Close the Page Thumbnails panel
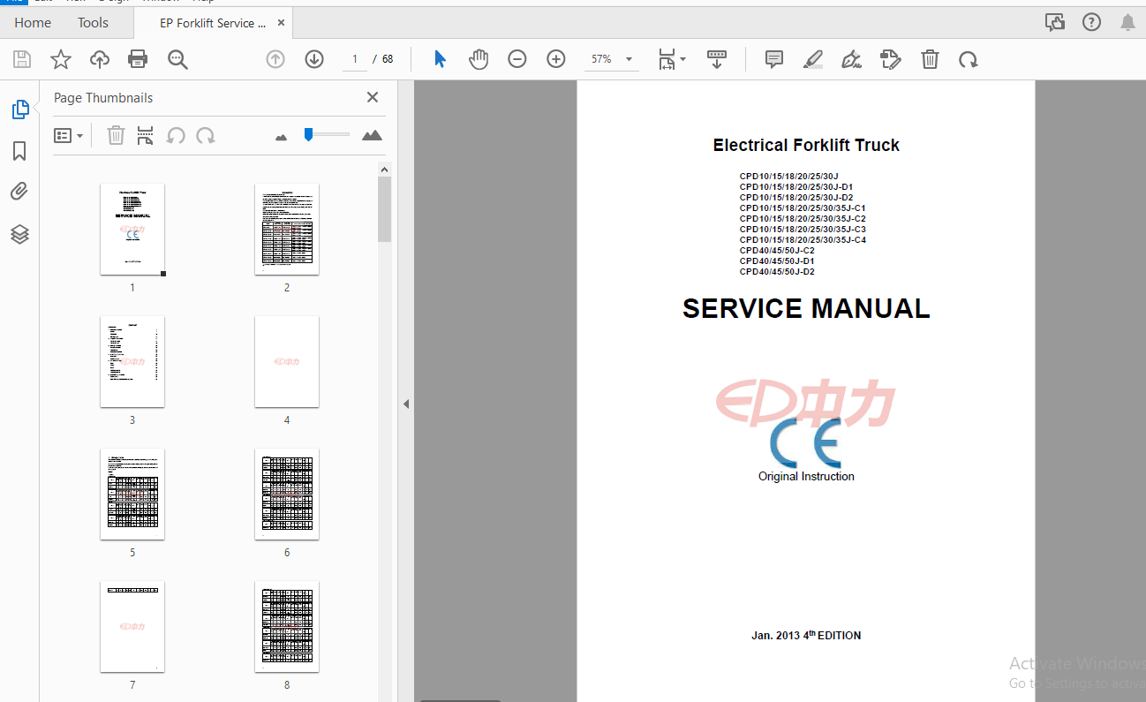Viewport: 1146px width, 702px height. (x=373, y=97)
